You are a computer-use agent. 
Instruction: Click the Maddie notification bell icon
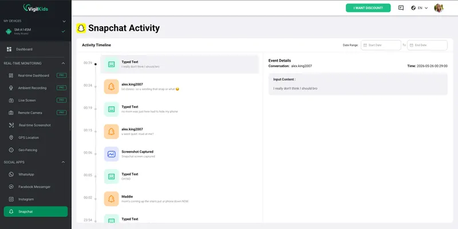pos(111,199)
